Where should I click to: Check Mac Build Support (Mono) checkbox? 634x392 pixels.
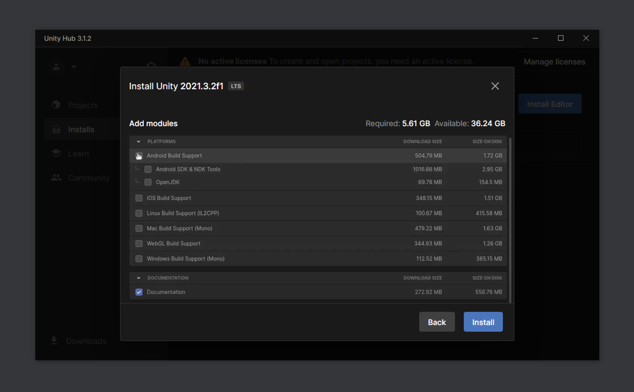(139, 228)
